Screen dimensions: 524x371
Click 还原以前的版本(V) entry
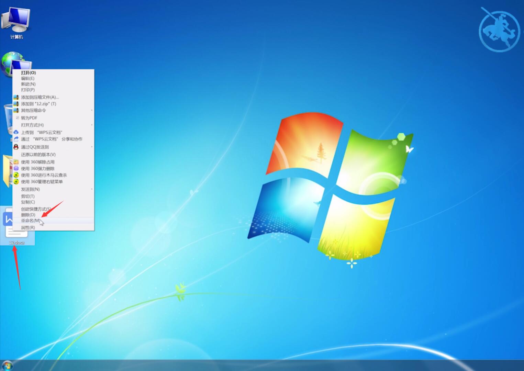click(x=53, y=155)
